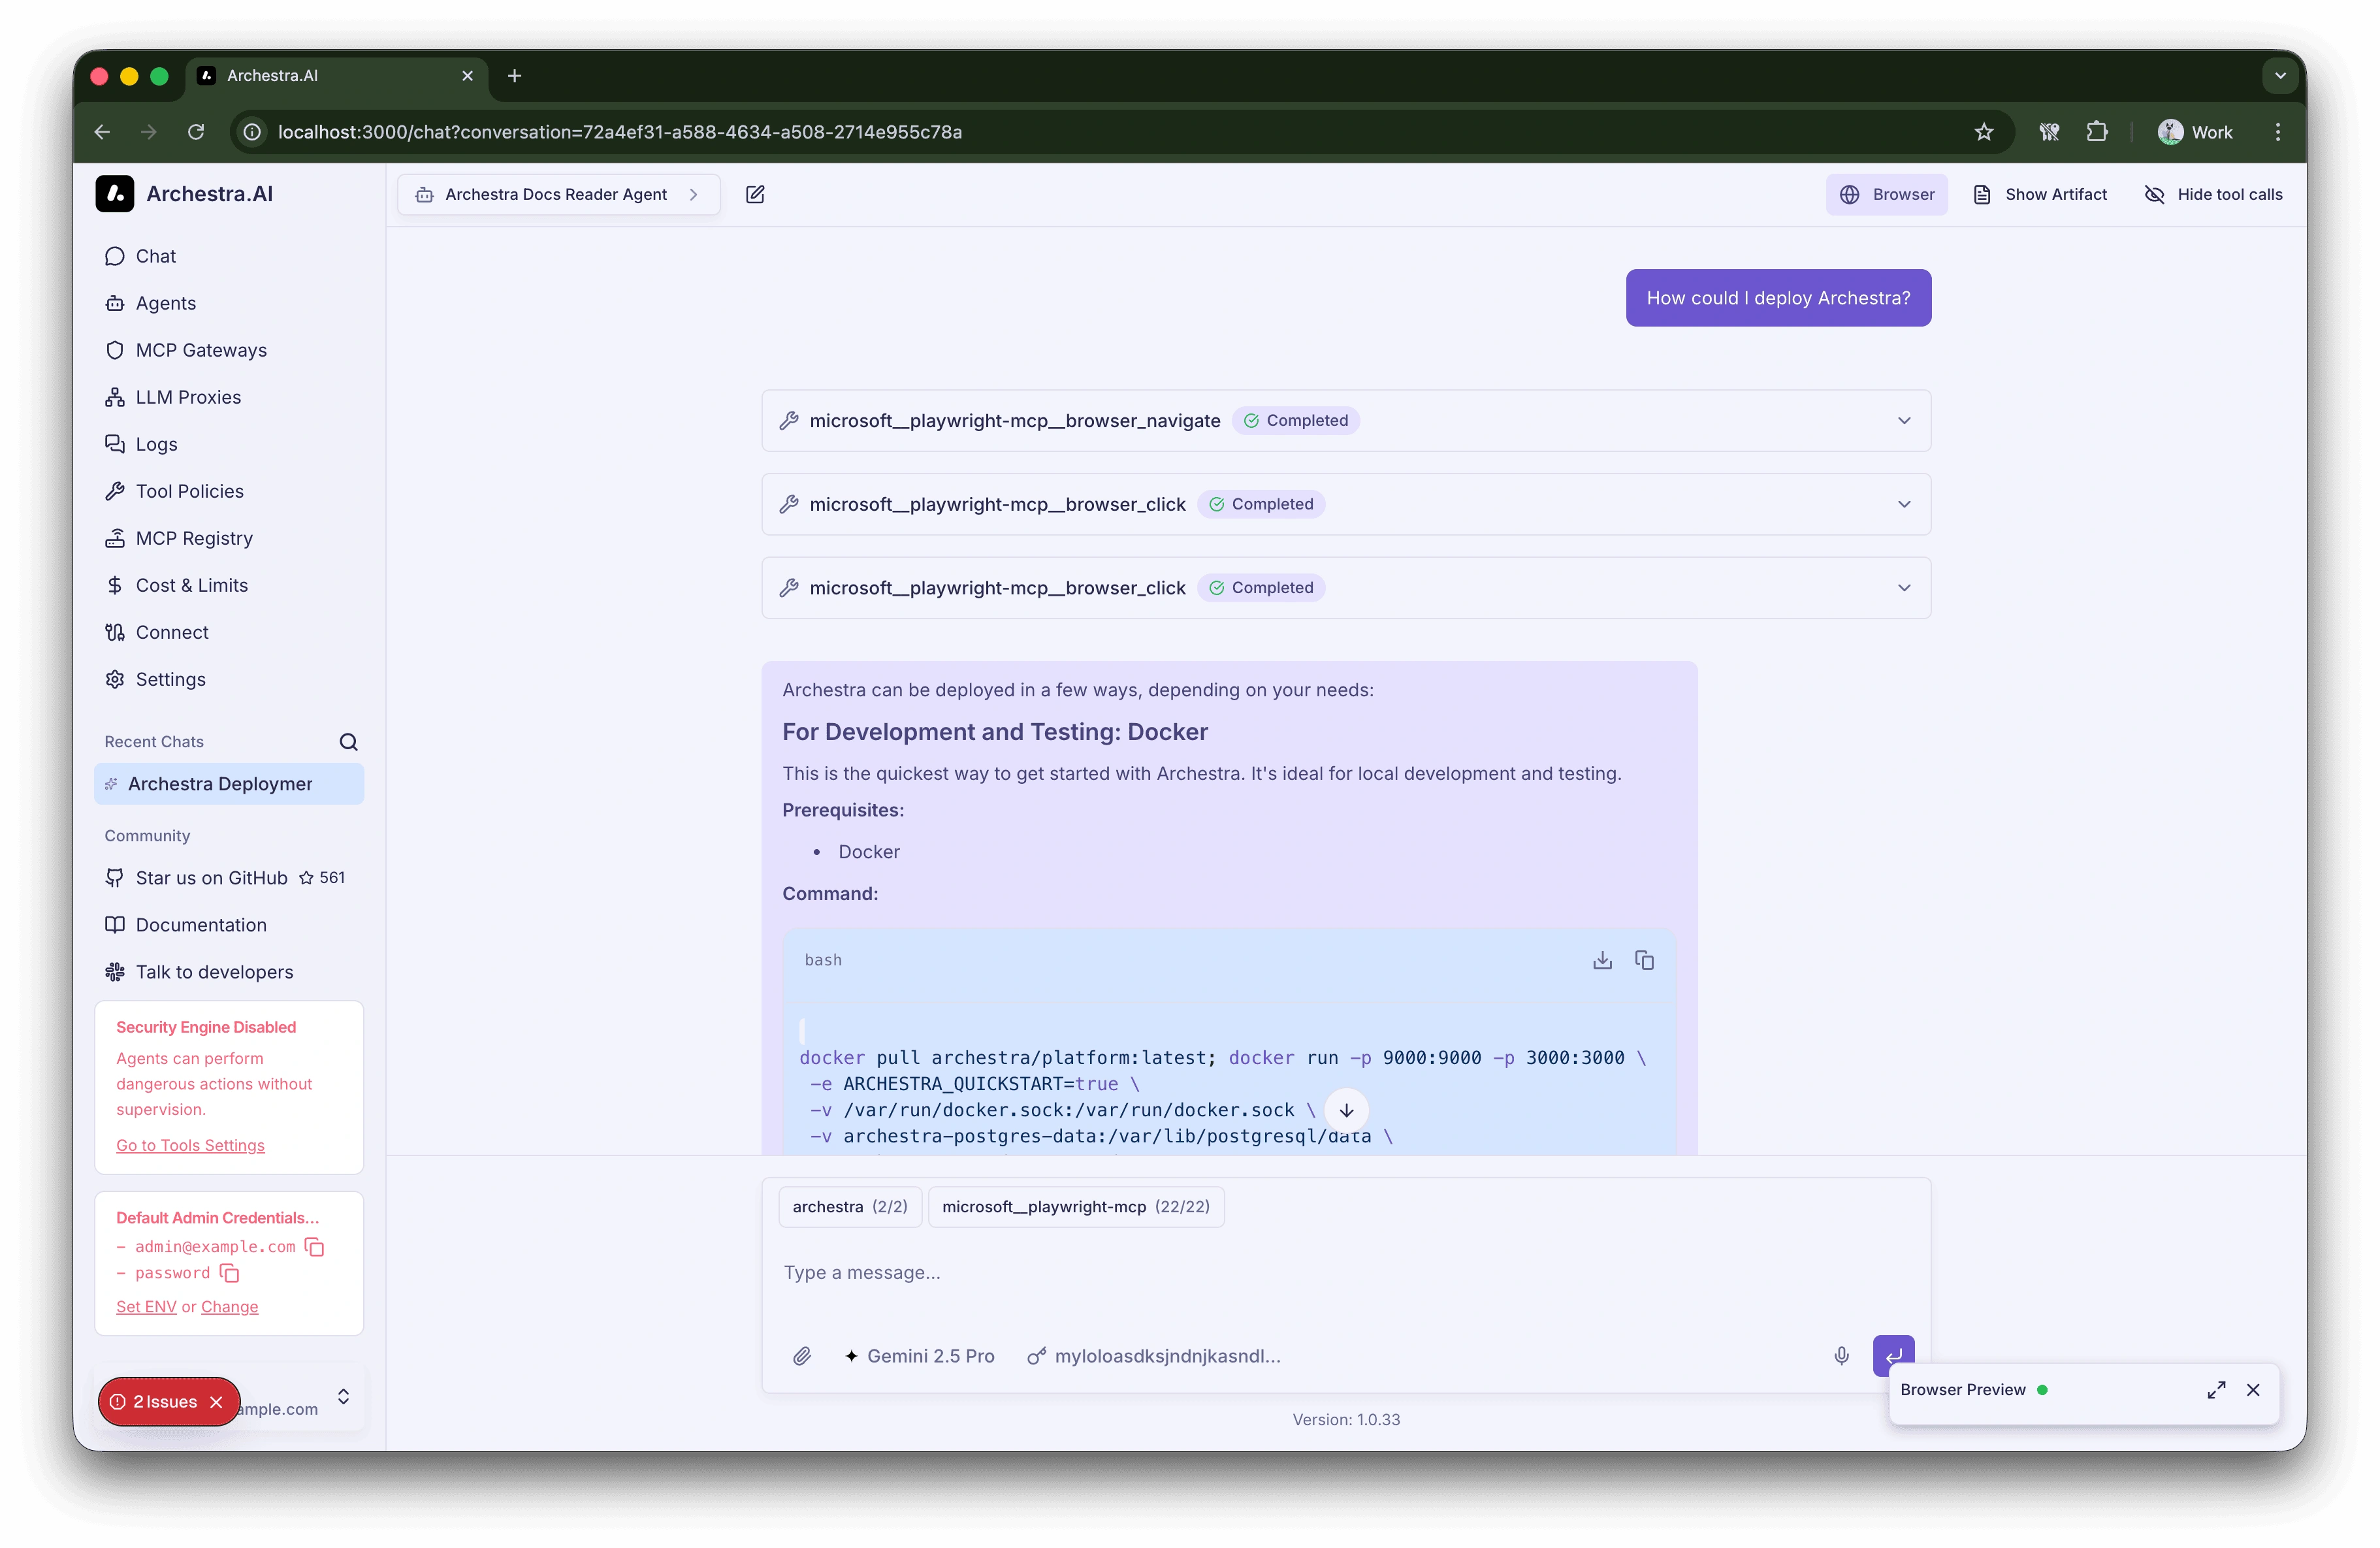Copy the admin@example.com credential

click(317, 1247)
